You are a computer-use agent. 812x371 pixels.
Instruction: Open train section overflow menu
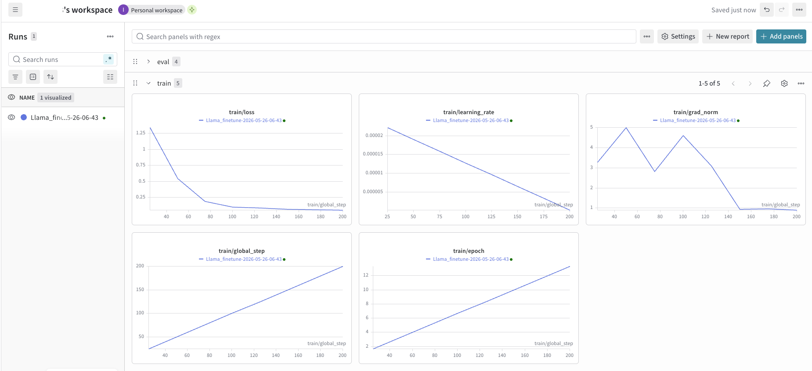click(801, 83)
